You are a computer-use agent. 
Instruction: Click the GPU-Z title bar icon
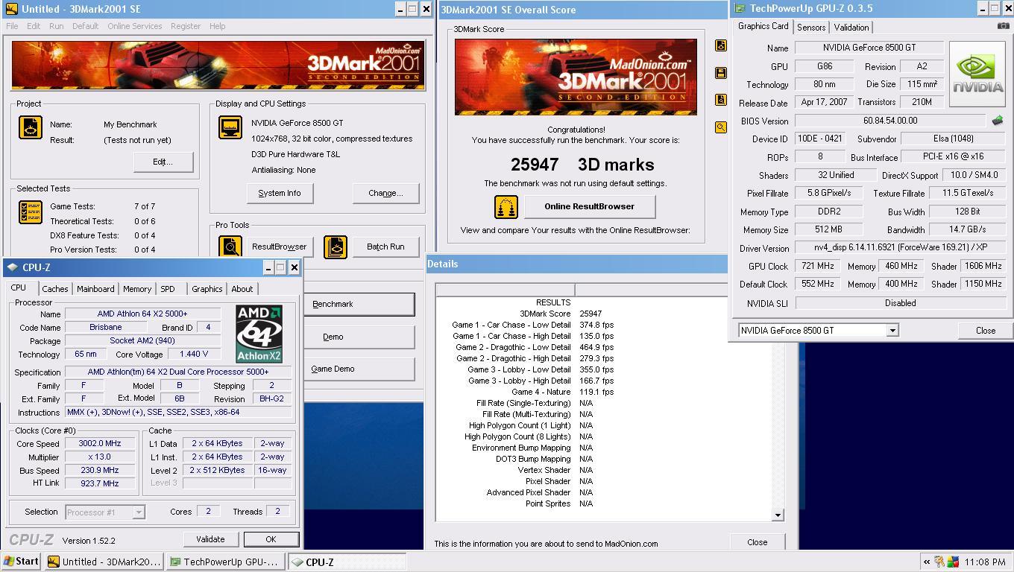[740, 9]
